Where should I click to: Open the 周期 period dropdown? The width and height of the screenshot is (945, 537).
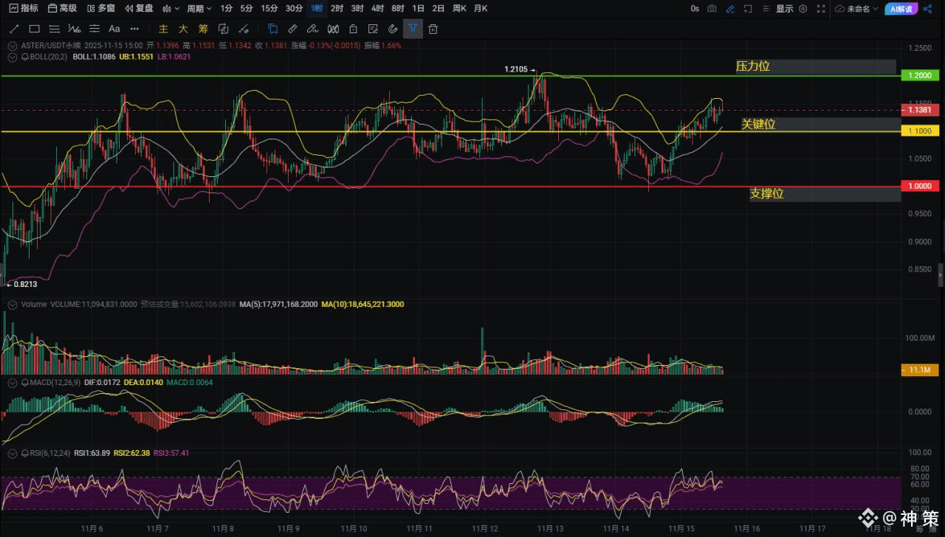(x=199, y=9)
